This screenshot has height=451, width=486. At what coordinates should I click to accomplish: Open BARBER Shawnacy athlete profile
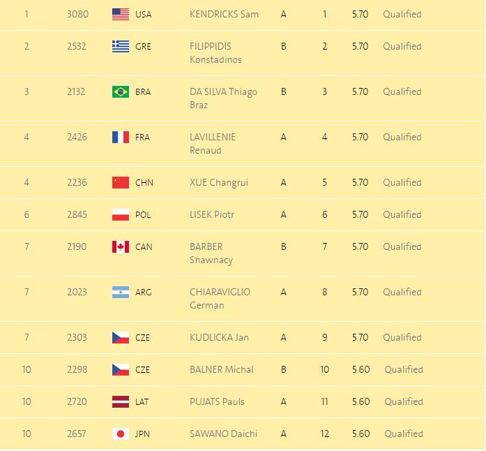click(x=211, y=253)
